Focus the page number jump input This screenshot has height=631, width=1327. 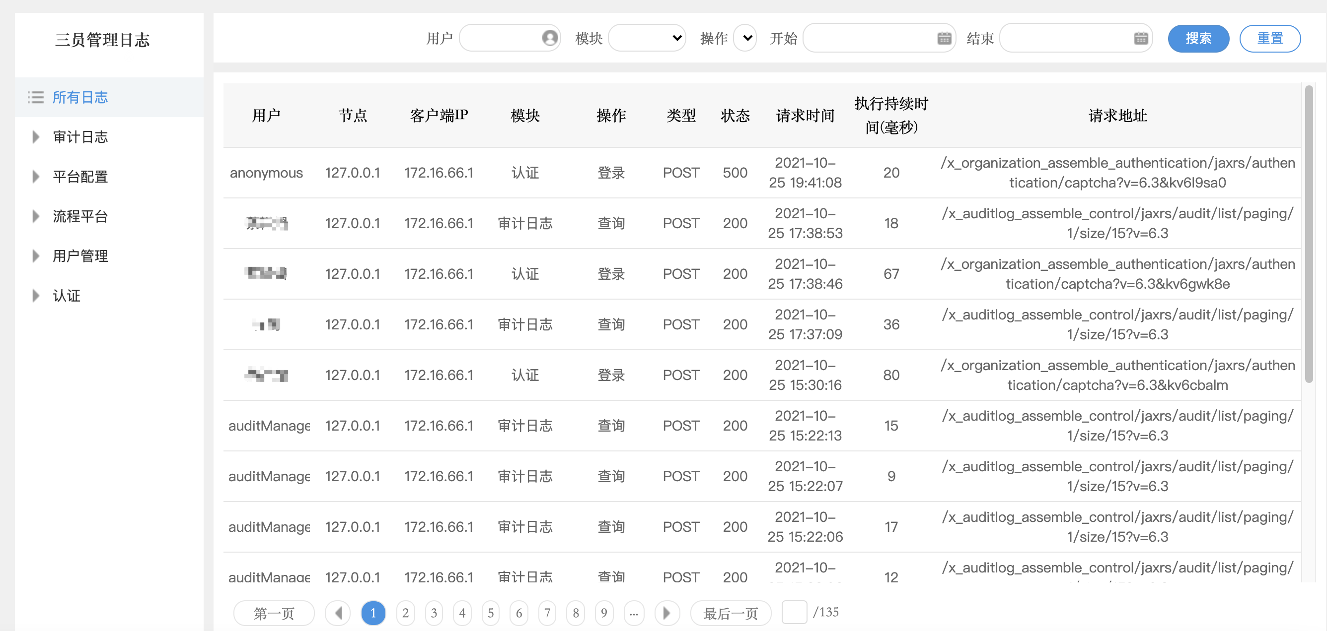[x=794, y=612]
